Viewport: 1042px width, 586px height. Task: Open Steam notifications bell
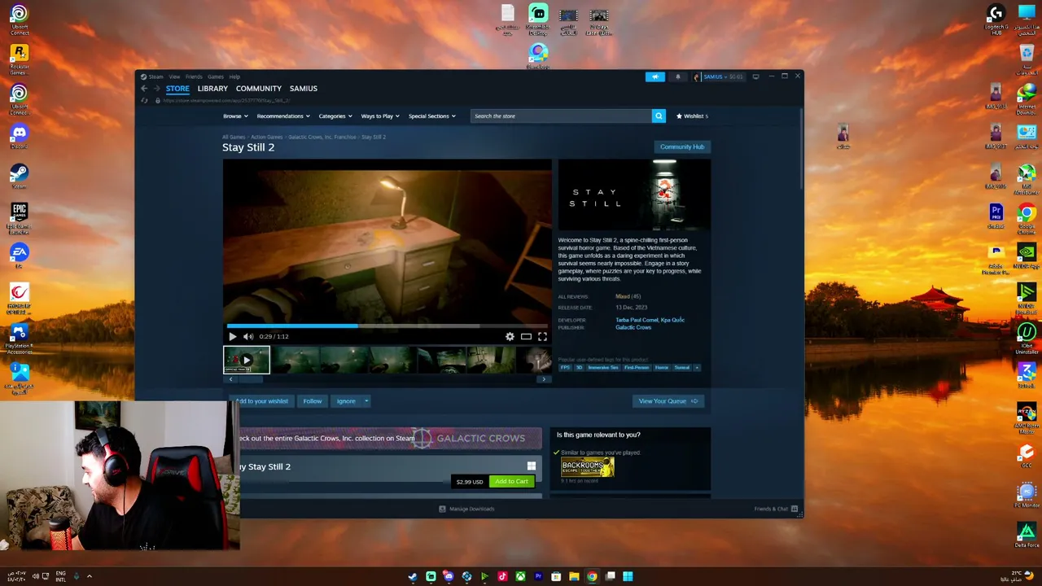677,77
